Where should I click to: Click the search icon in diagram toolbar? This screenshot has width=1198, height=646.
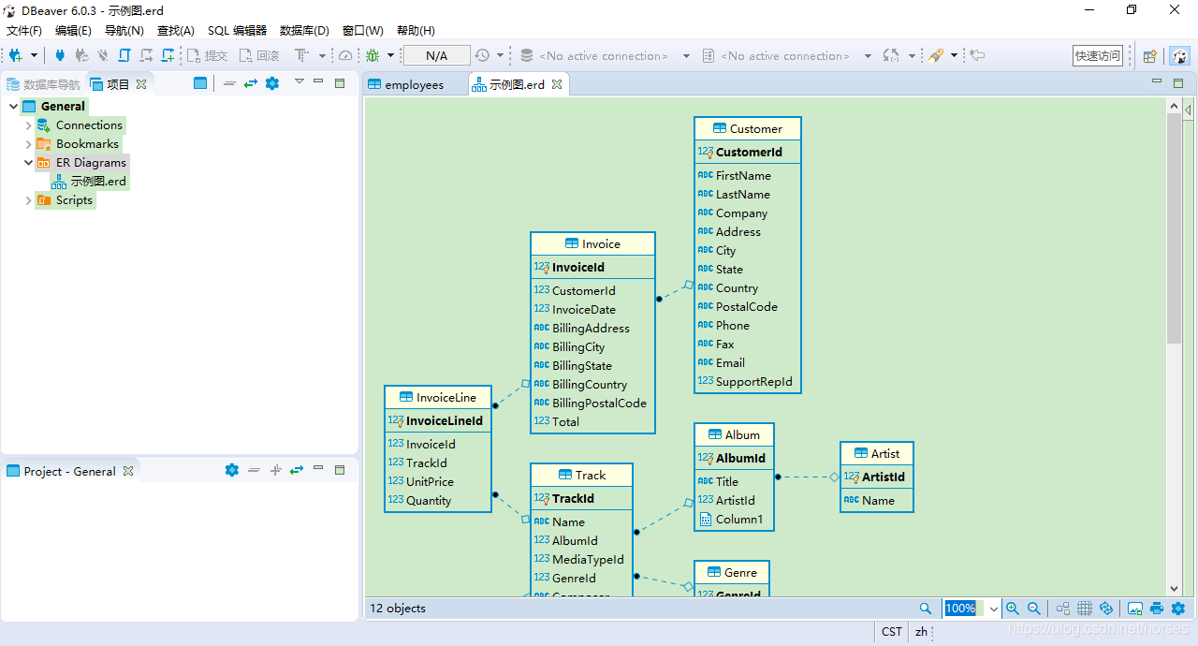pyautogui.click(x=926, y=609)
